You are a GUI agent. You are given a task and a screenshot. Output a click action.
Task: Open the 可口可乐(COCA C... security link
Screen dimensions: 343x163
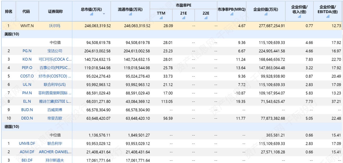click(x=55, y=59)
